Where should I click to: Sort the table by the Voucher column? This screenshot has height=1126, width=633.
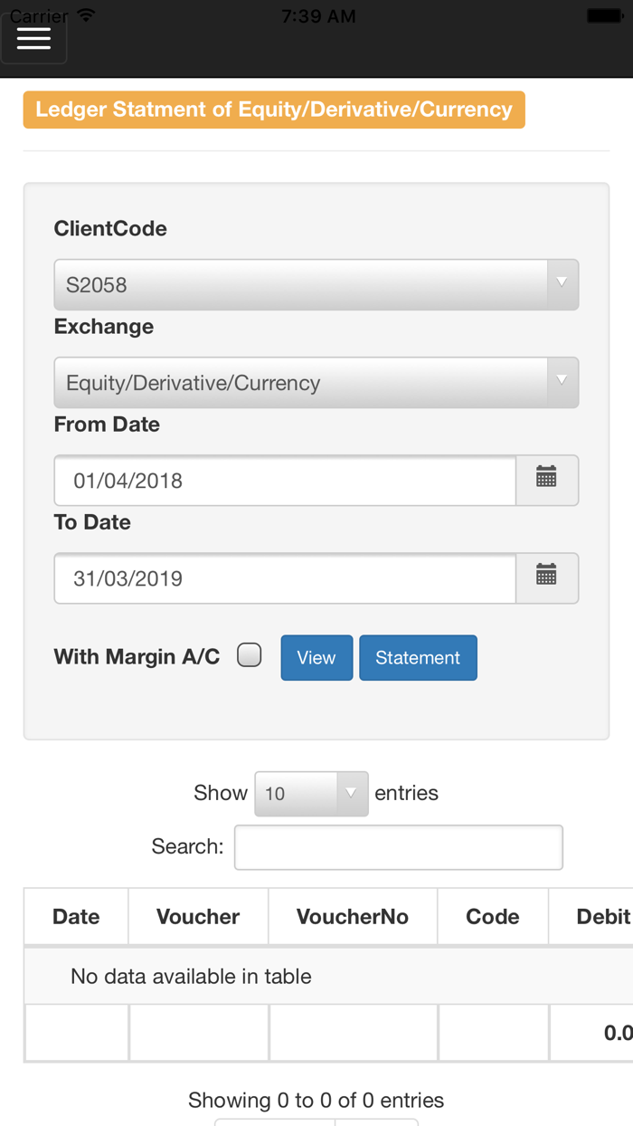coord(198,916)
